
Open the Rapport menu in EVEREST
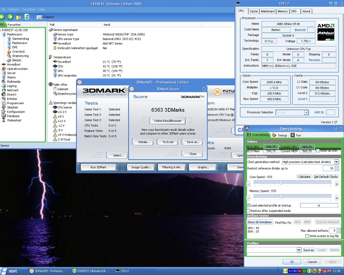coord(14,9)
